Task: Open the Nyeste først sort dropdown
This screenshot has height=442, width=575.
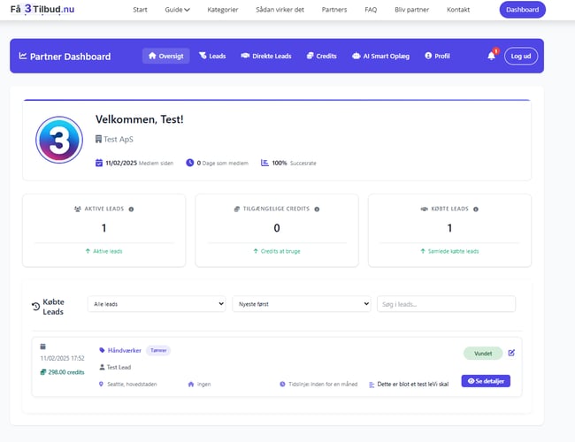Action: [302, 304]
